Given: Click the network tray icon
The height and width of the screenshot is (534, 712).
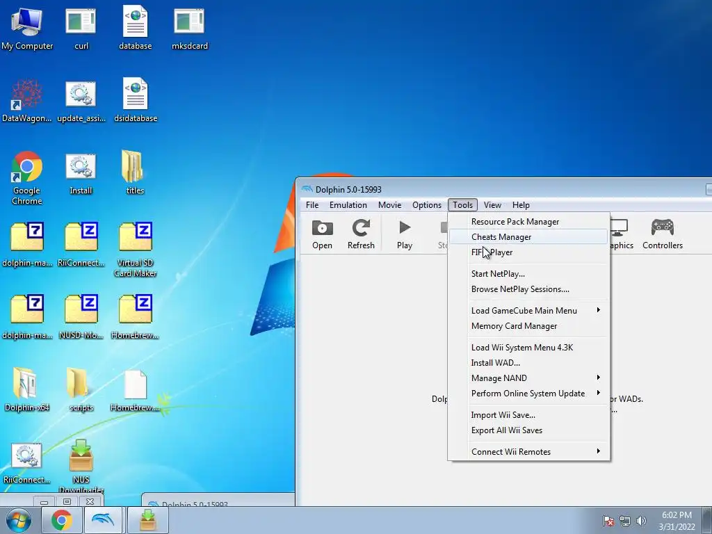Looking at the screenshot, I should pyautogui.click(x=625, y=521).
